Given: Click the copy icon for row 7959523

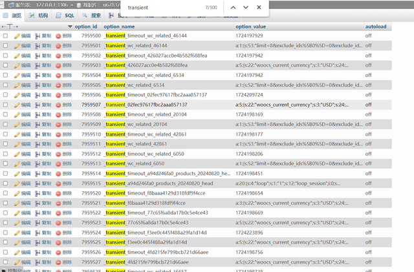Looking at the screenshot, I should (38, 223).
